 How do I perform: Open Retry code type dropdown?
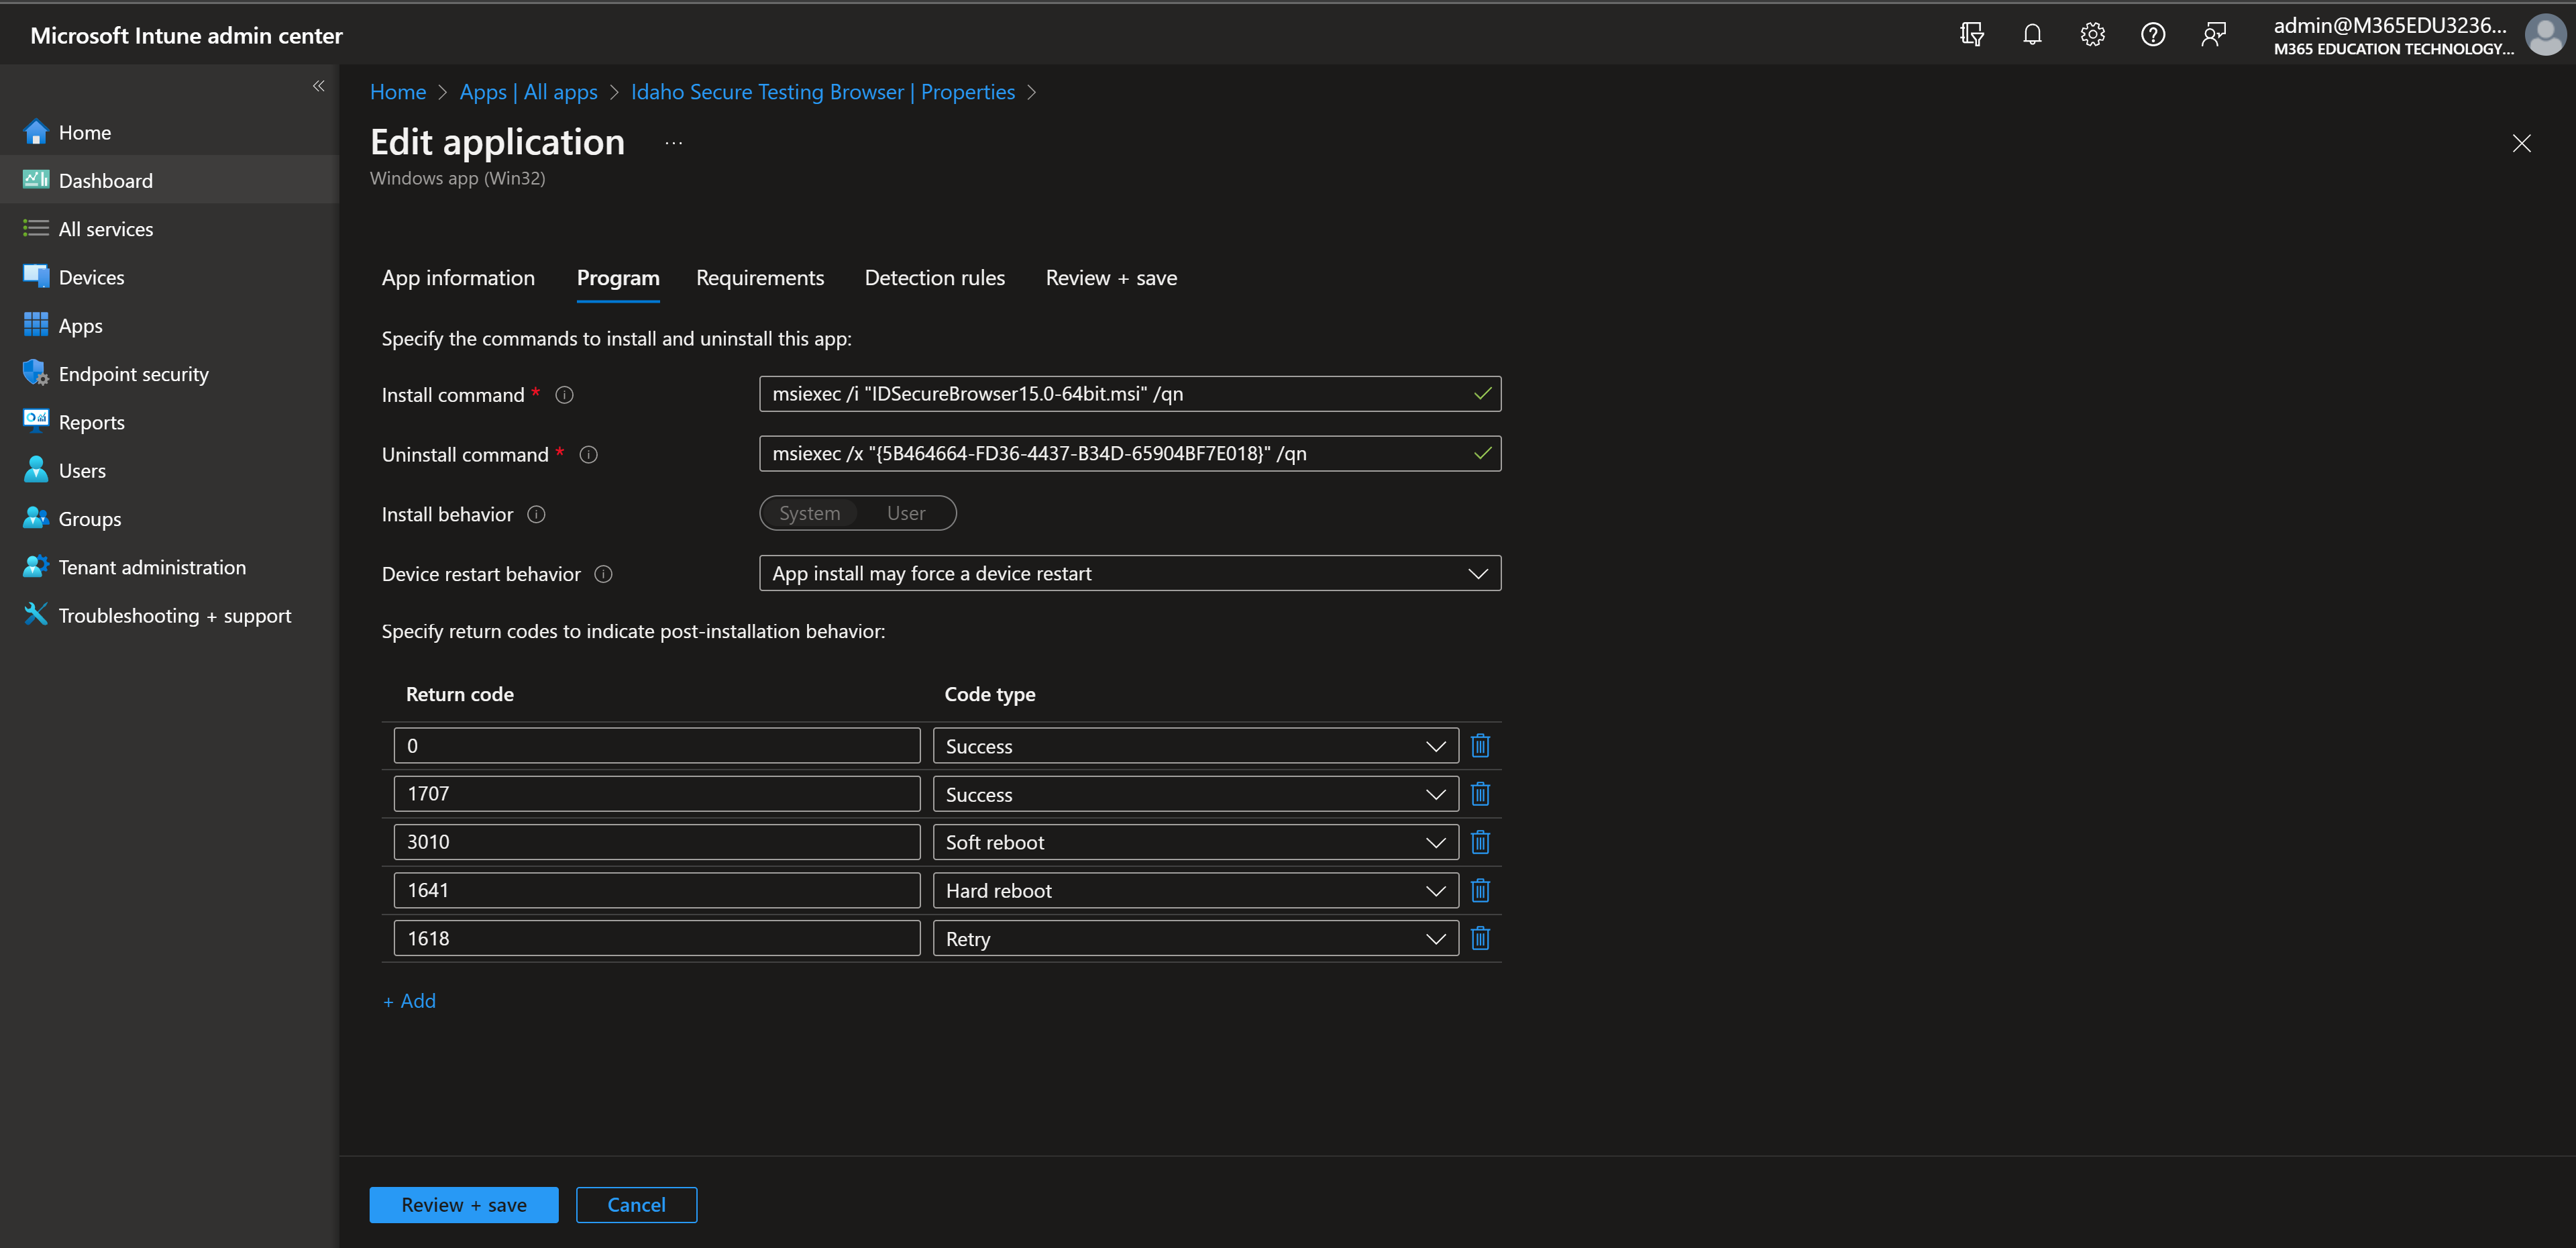[1195, 938]
